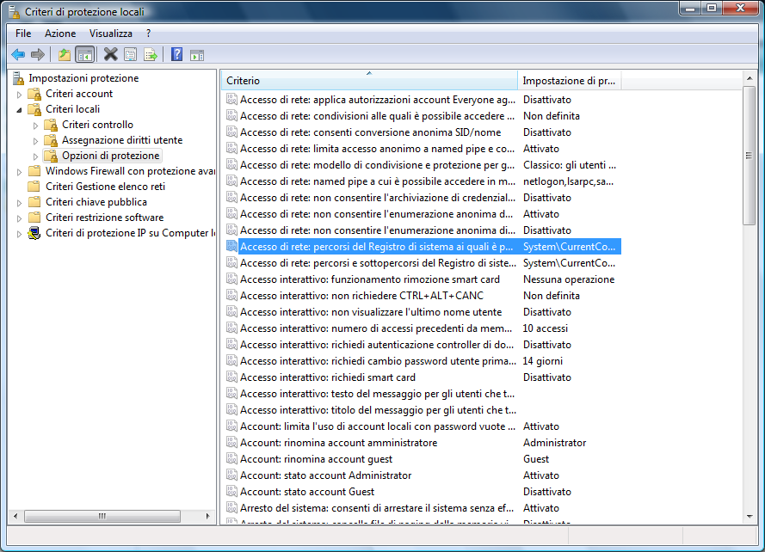Click the Delete (X) toolbar icon
This screenshot has height=552, width=765.
(110, 54)
